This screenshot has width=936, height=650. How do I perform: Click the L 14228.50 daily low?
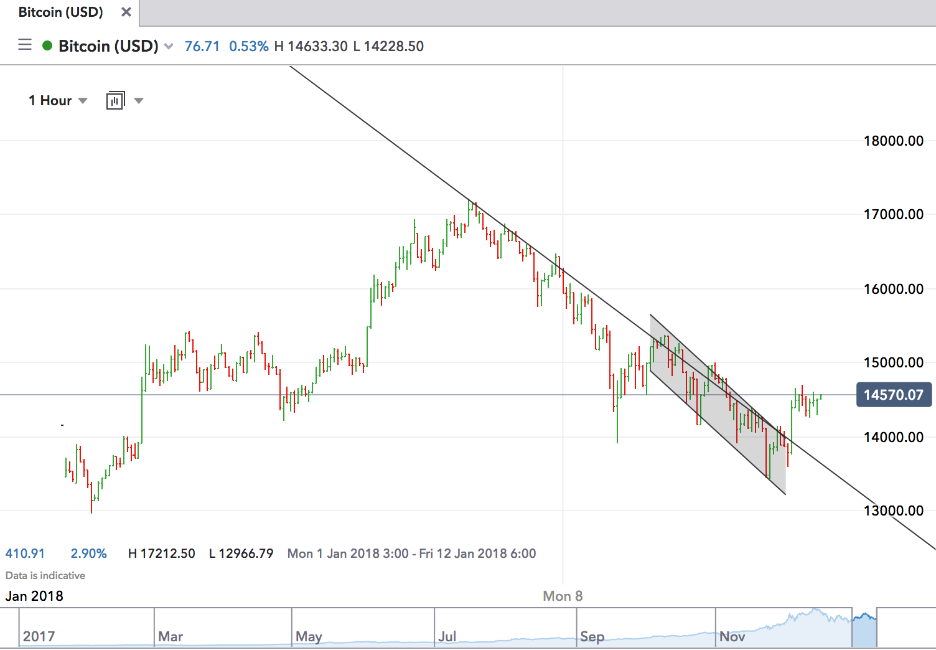(x=389, y=46)
